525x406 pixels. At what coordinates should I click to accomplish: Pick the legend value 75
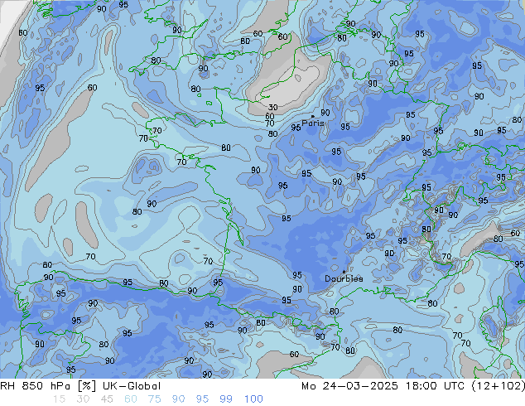[154, 399]
